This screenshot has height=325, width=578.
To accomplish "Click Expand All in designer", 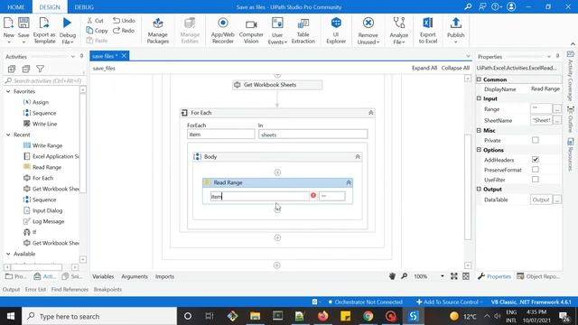I will tap(424, 69).
